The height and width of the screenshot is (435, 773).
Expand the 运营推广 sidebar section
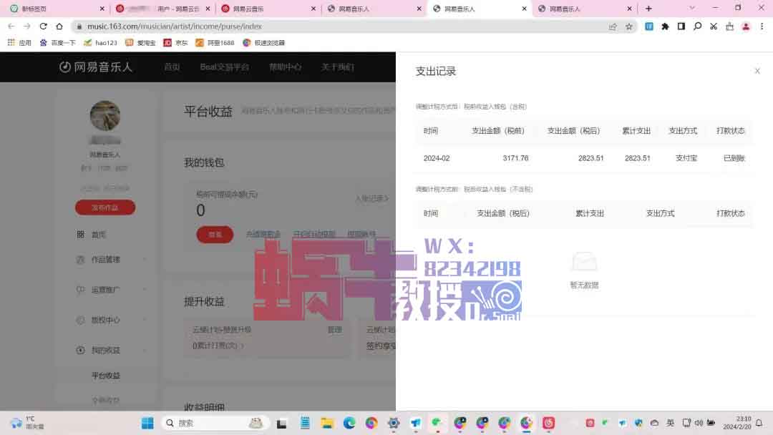(x=145, y=290)
